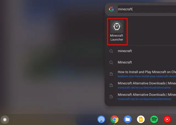
Task: Open YouTube Music from the shelf
Action: pyautogui.click(x=167, y=119)
